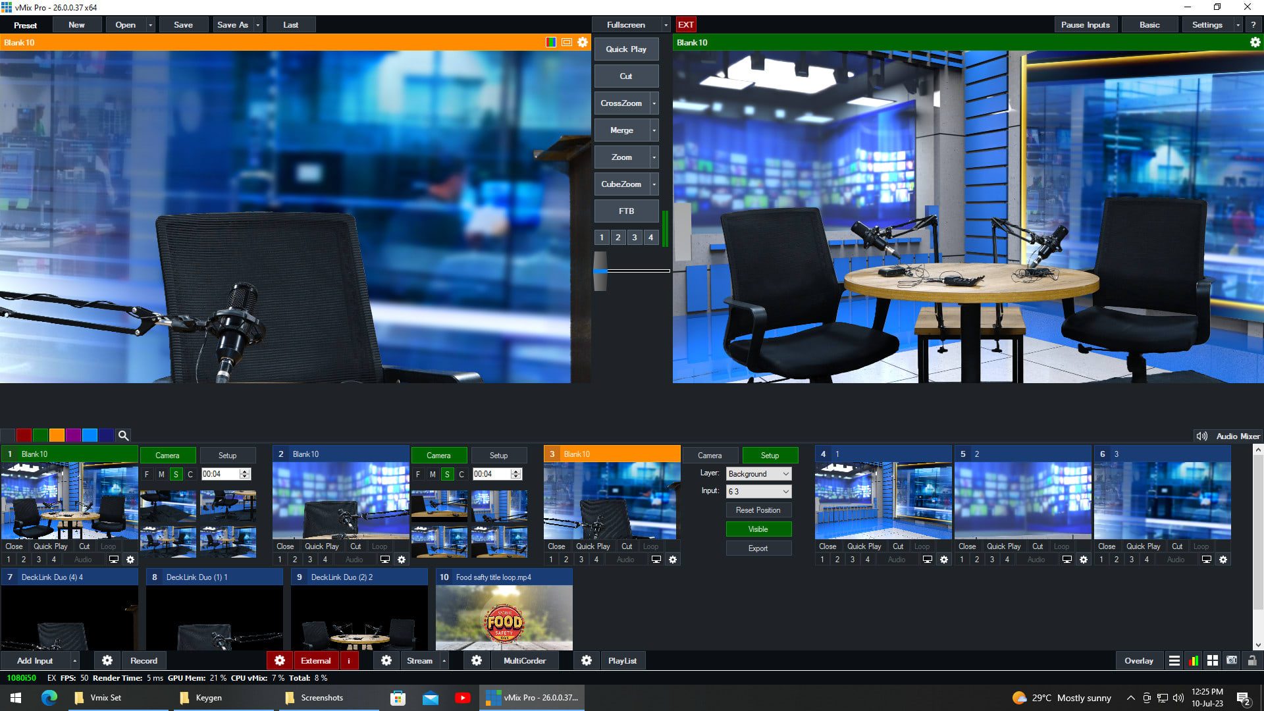Switch to the four-square grid view icon

pyautogui.click(x=1212, y=660)
